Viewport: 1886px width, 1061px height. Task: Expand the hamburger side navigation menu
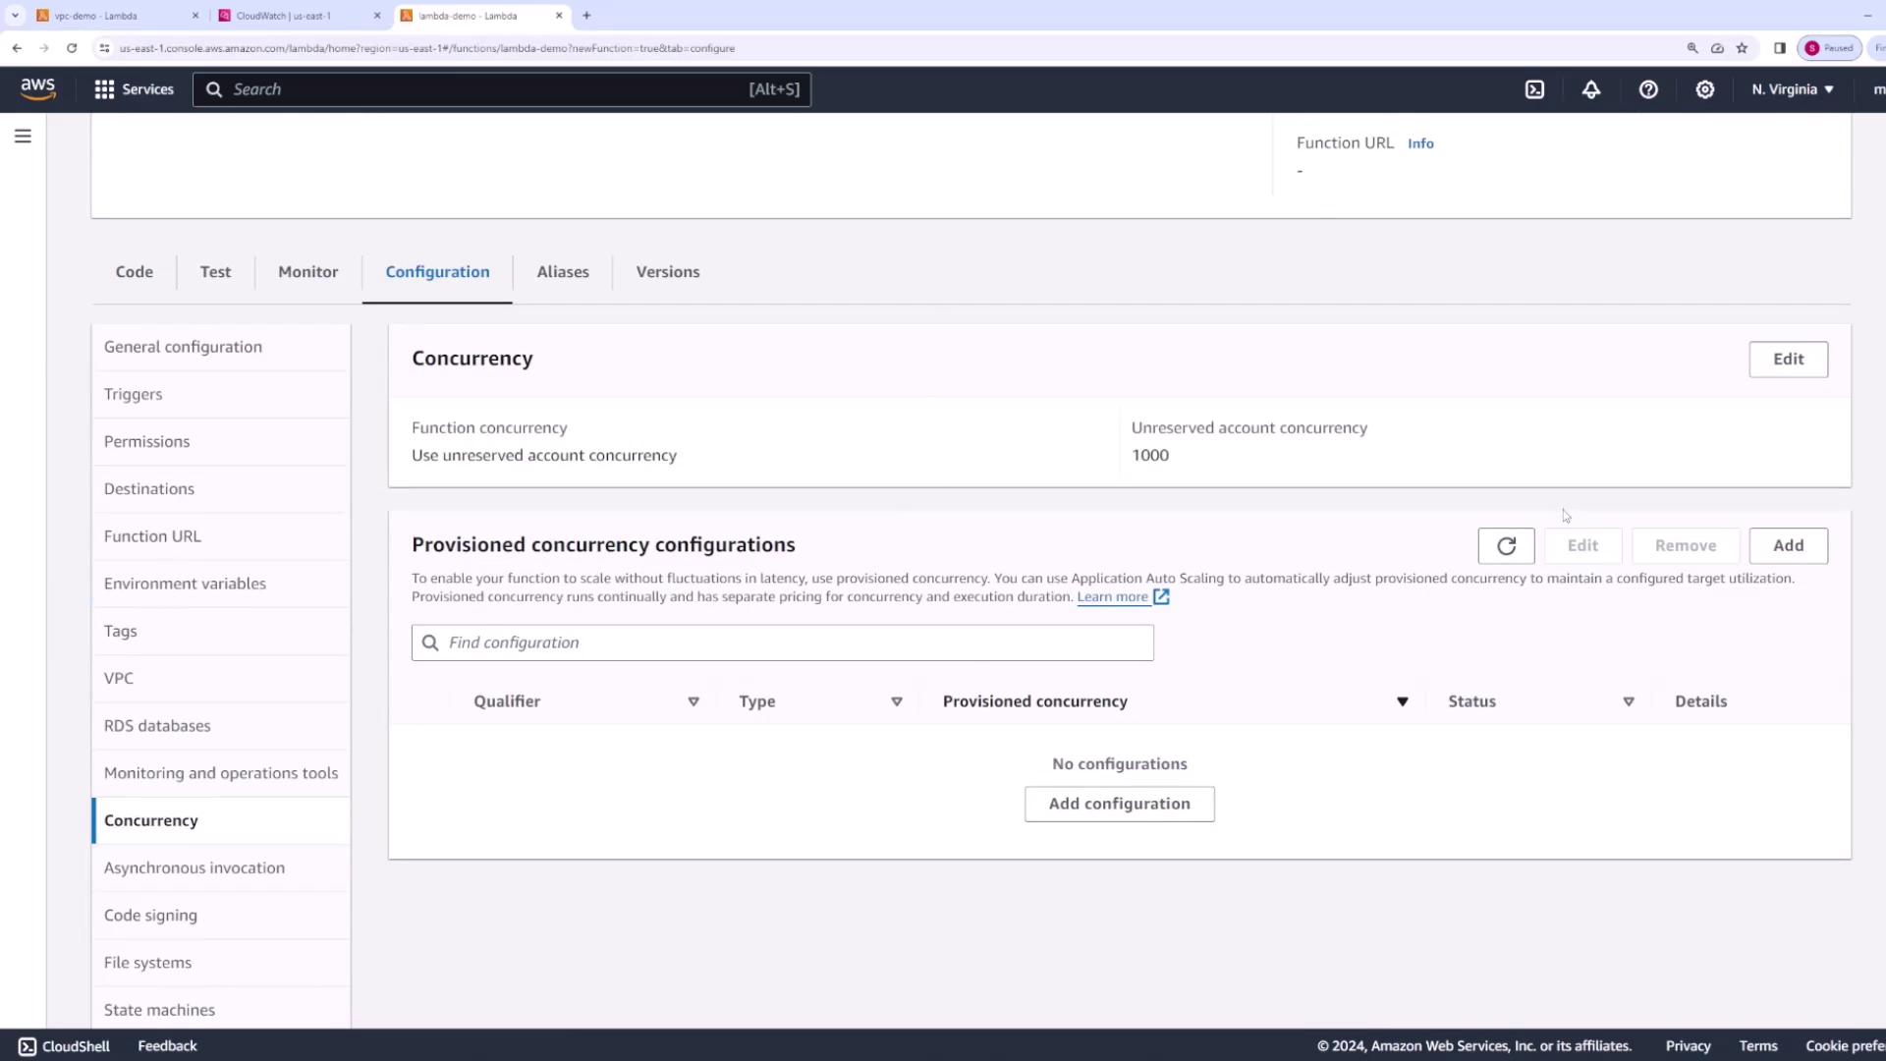pos(23,137)
